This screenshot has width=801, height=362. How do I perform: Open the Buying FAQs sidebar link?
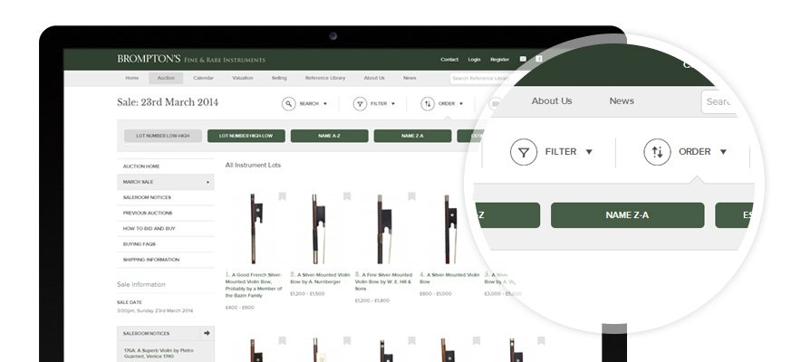166,244
